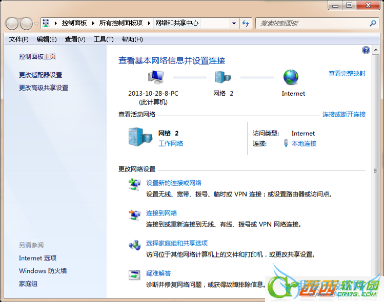Expand the arrow before 控制面板 breadcrumb
The width and height of the screenshot is (384, 302).
[56, 23]
